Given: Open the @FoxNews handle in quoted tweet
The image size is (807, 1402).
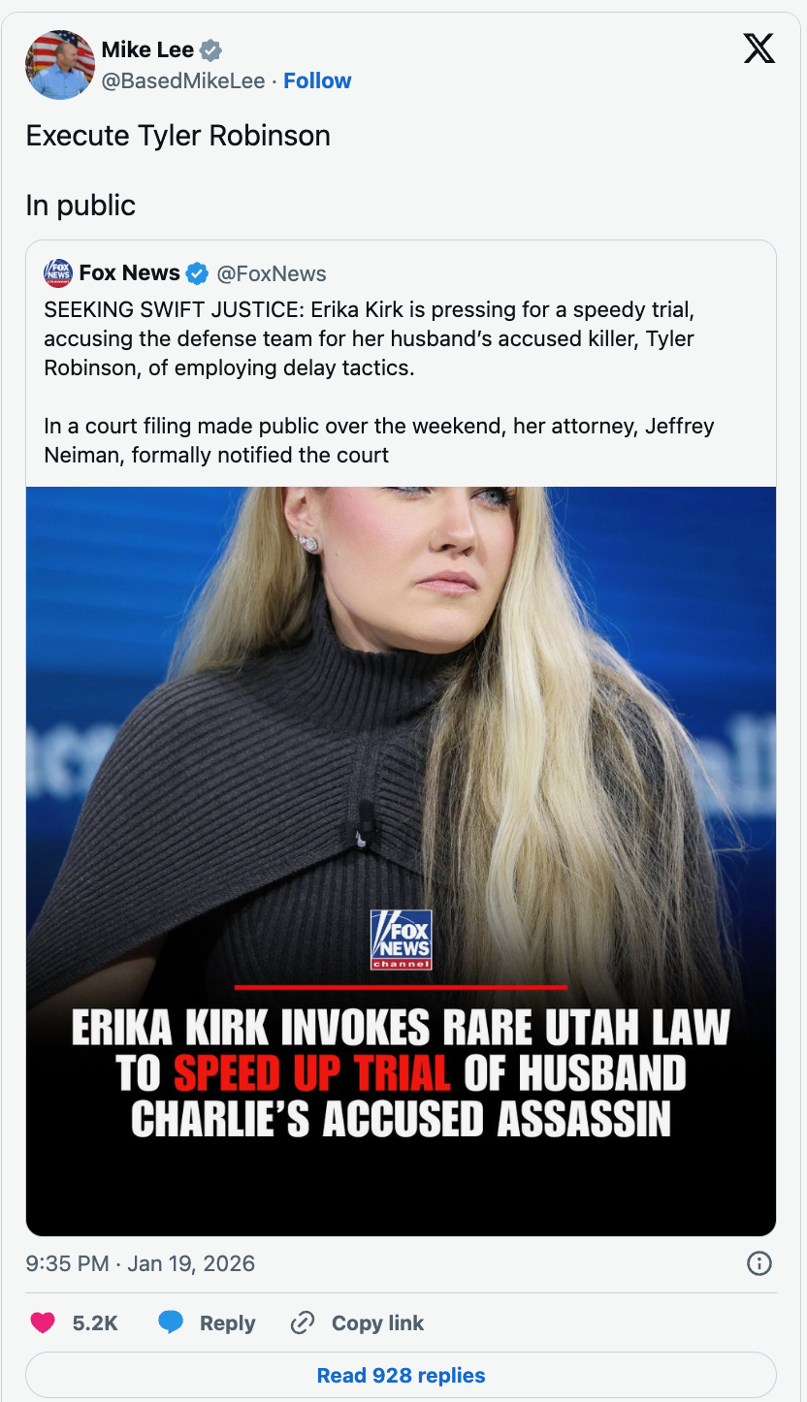Looking at the screenshot, I should pos(271,273).
